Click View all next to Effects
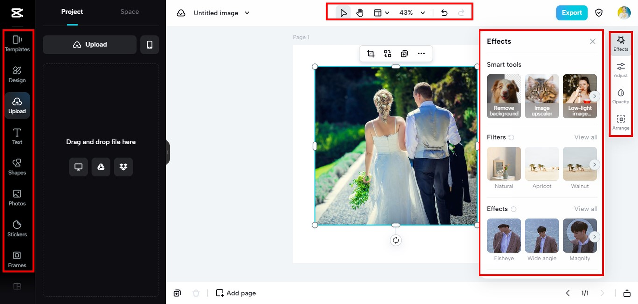This screenshot has width=638, height=304. tap(586, 209)
